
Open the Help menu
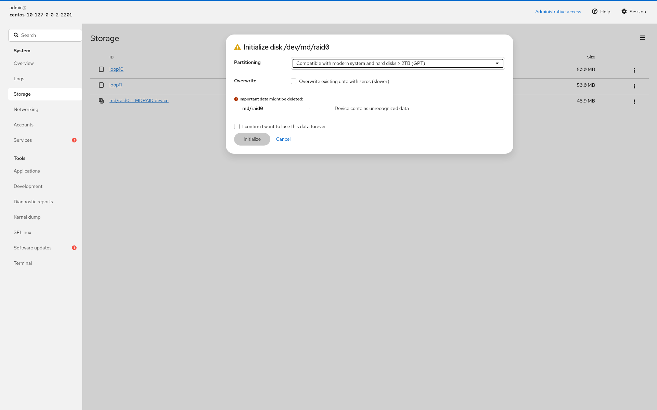point(601,12)
